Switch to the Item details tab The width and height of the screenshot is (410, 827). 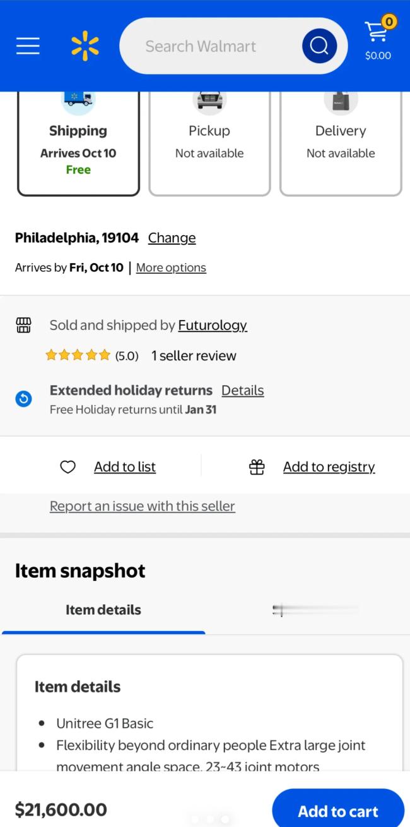[103, 610]
